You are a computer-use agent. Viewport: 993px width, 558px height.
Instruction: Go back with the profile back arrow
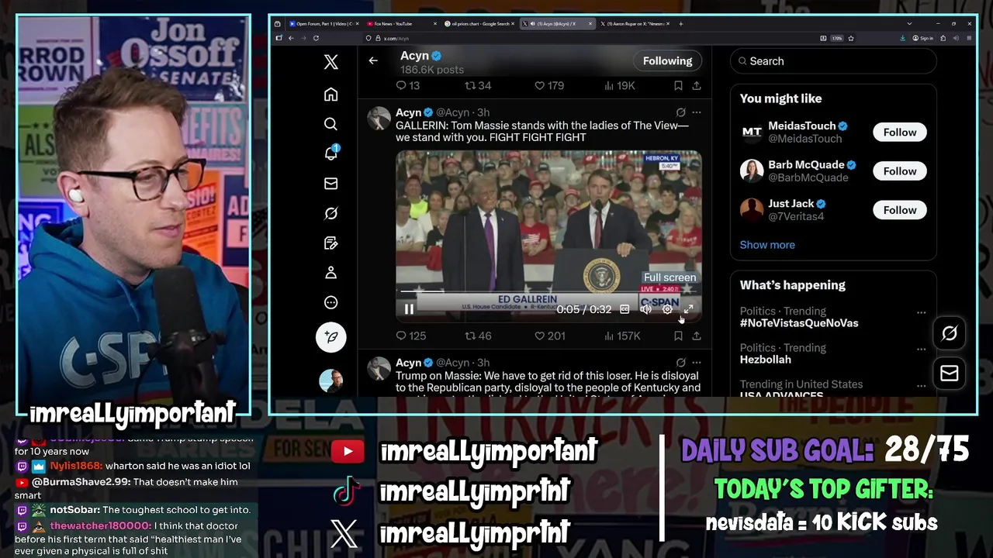click(373, 60)
